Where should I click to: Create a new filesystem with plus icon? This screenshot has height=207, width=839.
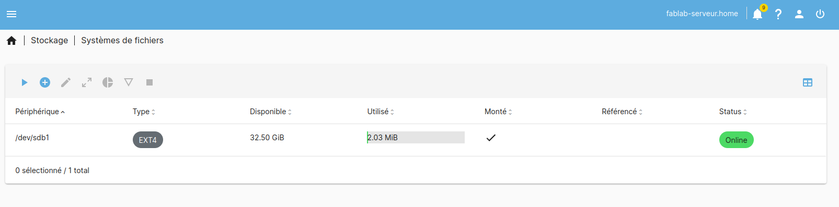(45, 82)
